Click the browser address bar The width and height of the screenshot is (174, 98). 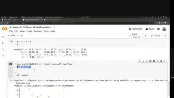pos(78,23)
